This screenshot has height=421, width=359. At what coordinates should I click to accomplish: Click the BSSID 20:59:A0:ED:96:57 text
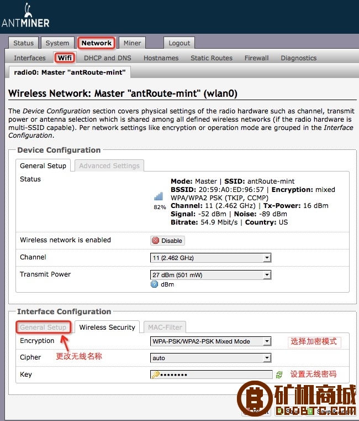(x=218, y=190)
